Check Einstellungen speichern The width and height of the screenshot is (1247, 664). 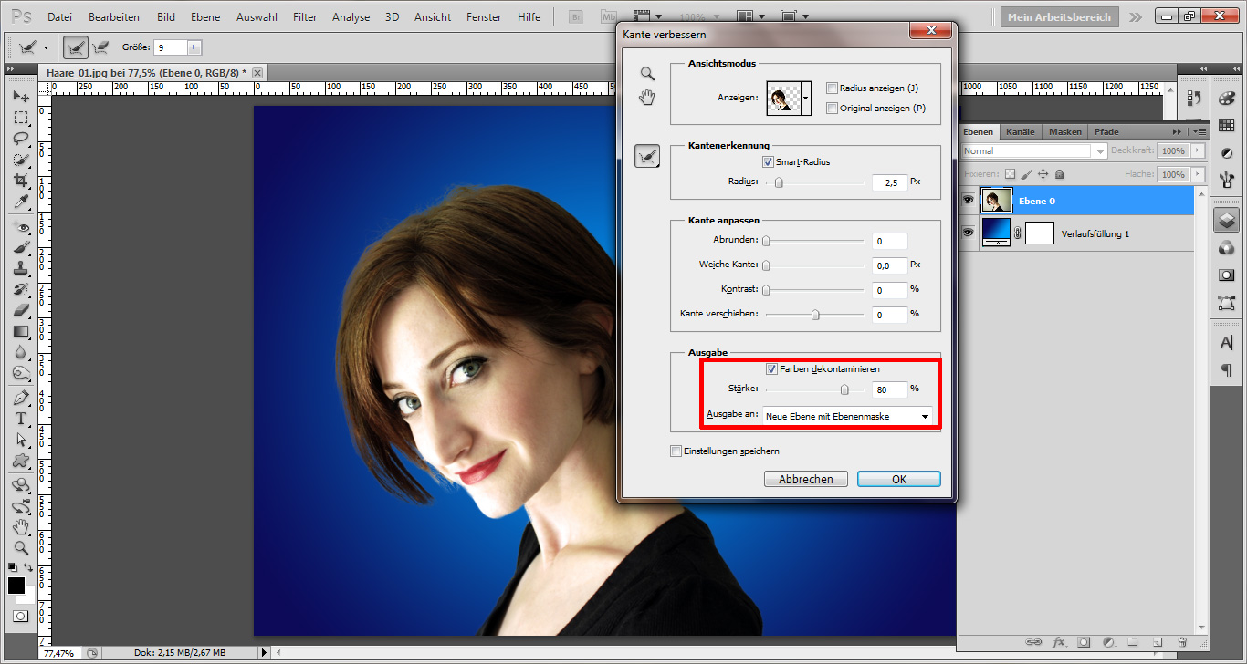[x=676, y=451]
